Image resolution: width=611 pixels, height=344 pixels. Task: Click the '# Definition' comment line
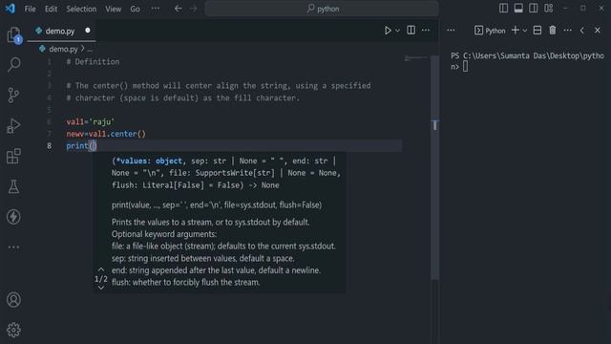tap(94, 61)
